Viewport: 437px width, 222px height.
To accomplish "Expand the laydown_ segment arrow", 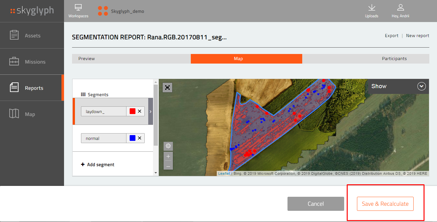I will click(x=150, y=111).
